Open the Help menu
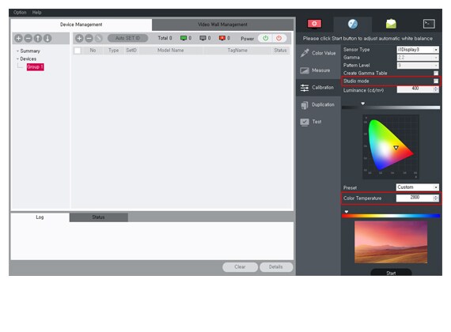 click(x=36, y=13)
